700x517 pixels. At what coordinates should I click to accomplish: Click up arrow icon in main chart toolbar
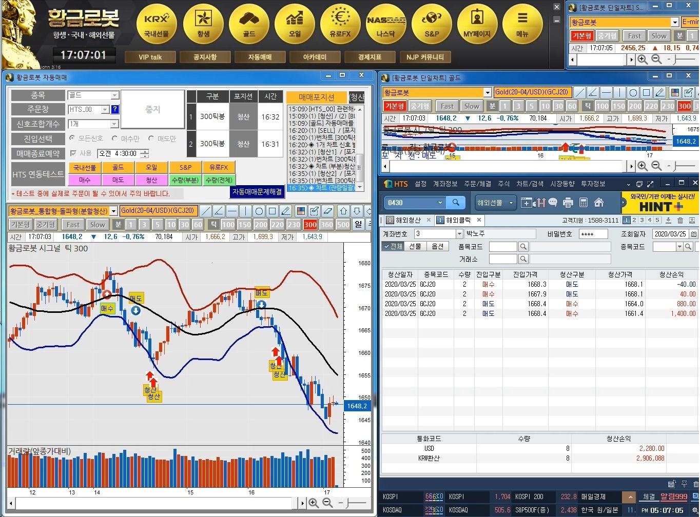[x=343, y=211]
